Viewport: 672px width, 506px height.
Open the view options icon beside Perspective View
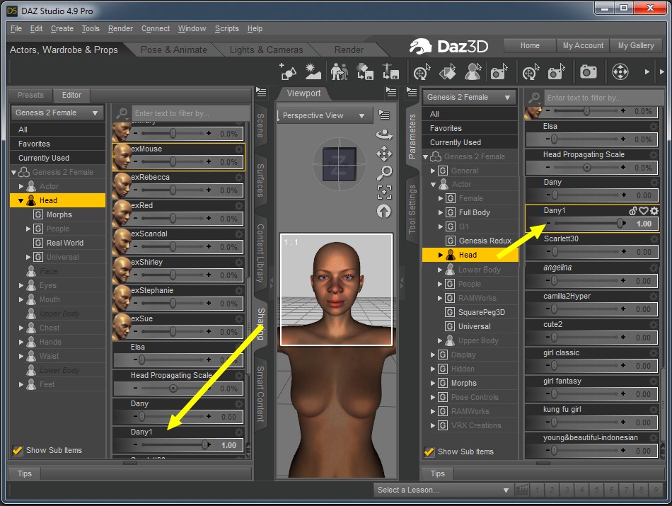click(384, 115)
